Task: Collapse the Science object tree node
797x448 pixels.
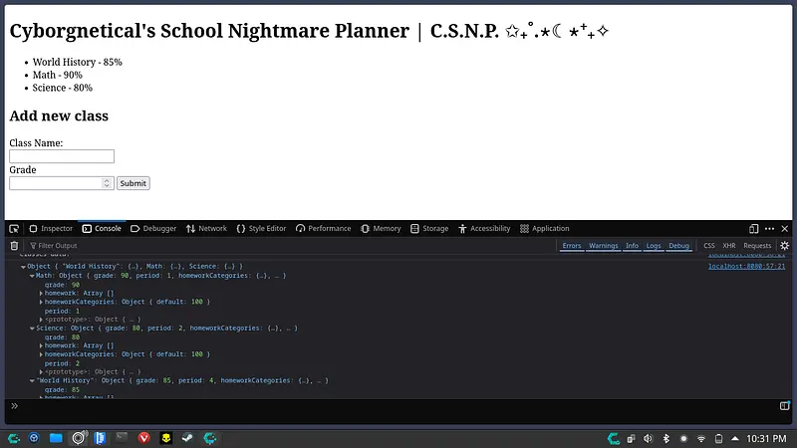Action: click(x=32, y=328)
